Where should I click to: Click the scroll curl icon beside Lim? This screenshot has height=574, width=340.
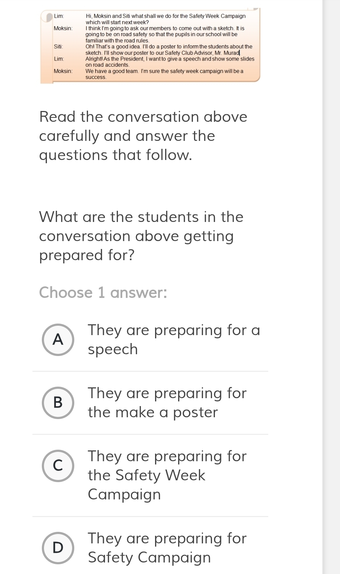47,17
